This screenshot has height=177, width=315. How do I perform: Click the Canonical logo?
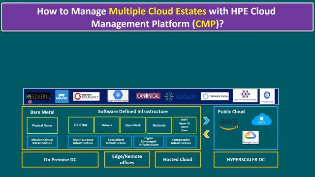[x=148, y=96]
